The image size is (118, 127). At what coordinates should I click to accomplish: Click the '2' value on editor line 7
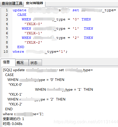76,38
